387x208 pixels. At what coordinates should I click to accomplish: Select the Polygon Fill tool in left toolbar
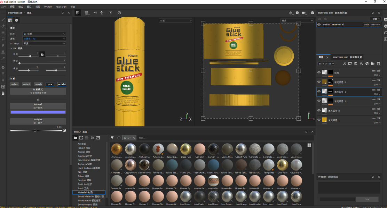click(3, 39)
